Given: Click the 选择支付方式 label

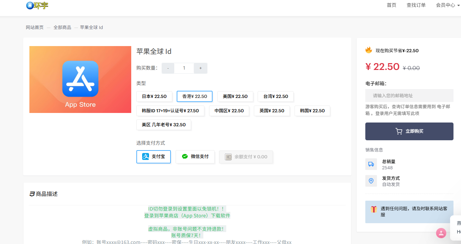Looking at the screenshot, I should (x=151, y=143).
